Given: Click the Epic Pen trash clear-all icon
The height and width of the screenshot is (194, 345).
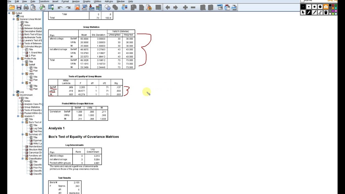Looking at the screenshot, I should (x=326, y=12).
